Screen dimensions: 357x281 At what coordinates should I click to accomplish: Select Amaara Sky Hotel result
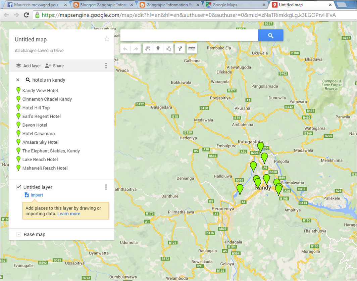tap(41, 142)
